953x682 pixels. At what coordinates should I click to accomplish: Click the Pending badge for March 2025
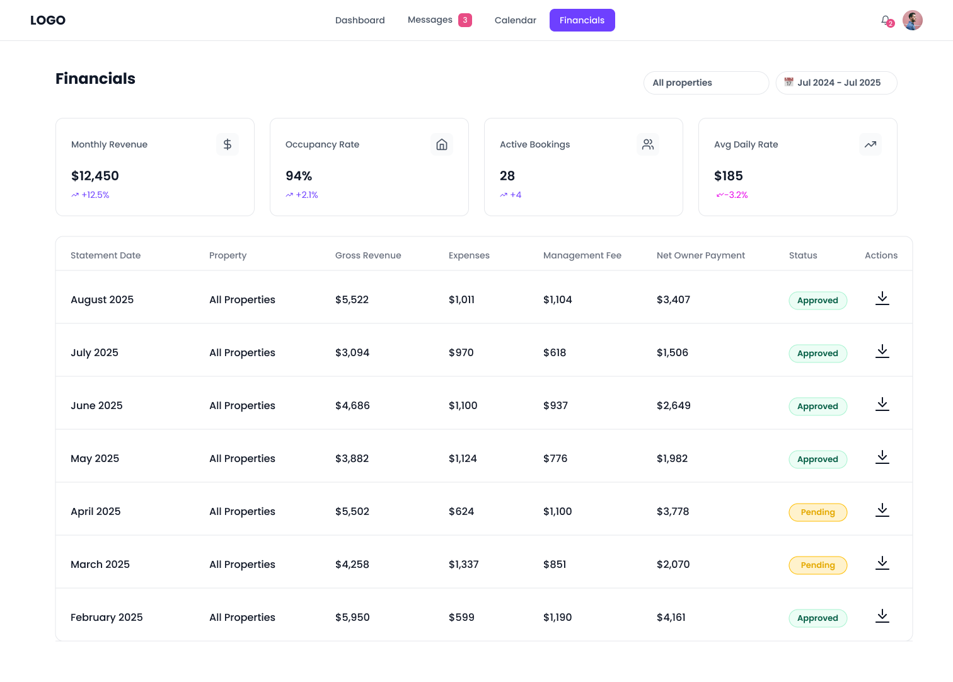pos(817,565)
